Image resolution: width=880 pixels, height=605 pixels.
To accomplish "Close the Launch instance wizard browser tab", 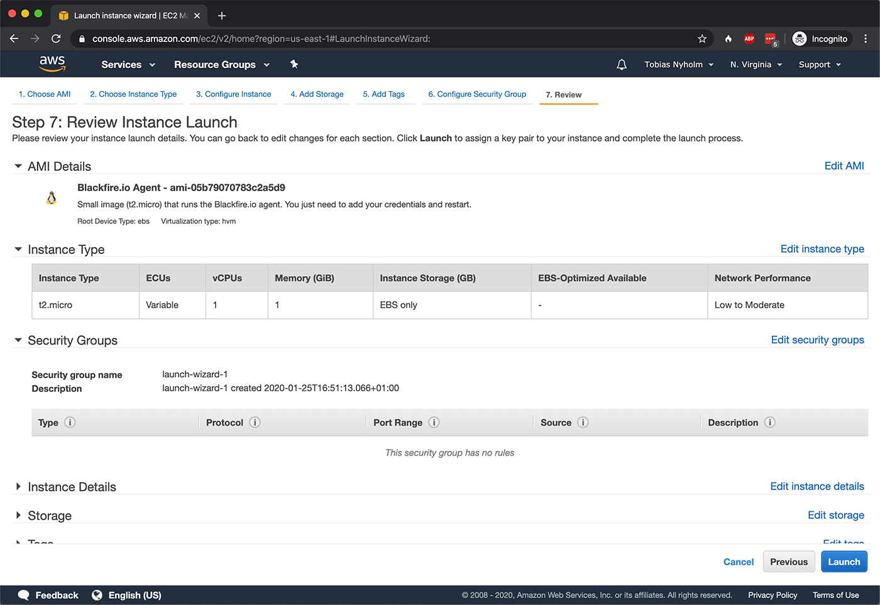I will [x=197, y=16].
